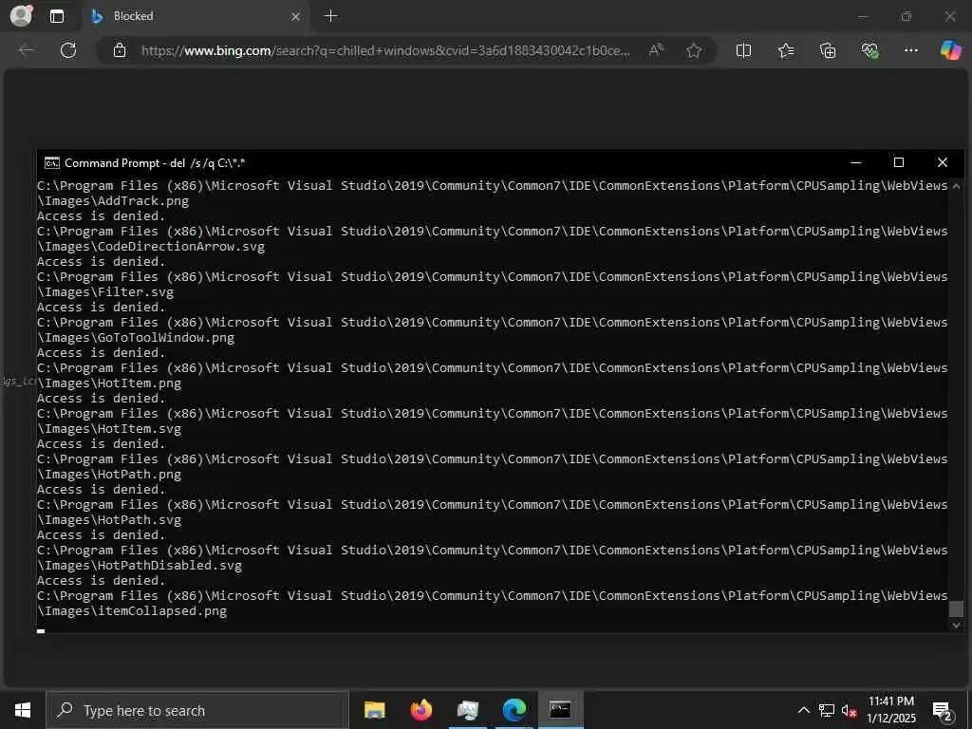Show hidden system tray icons
The image size is (972, 729).
pyautogui.click(x=803, y=710)
